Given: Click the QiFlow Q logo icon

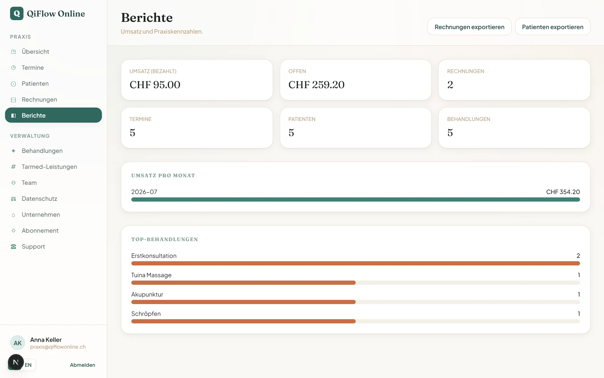Looking at the screenshot, I should tap(17, 13).
